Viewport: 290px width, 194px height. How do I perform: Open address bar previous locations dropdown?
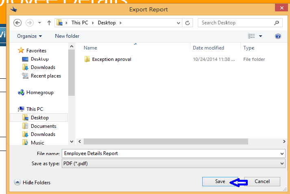pyautogui.click(x=178, y=23)
